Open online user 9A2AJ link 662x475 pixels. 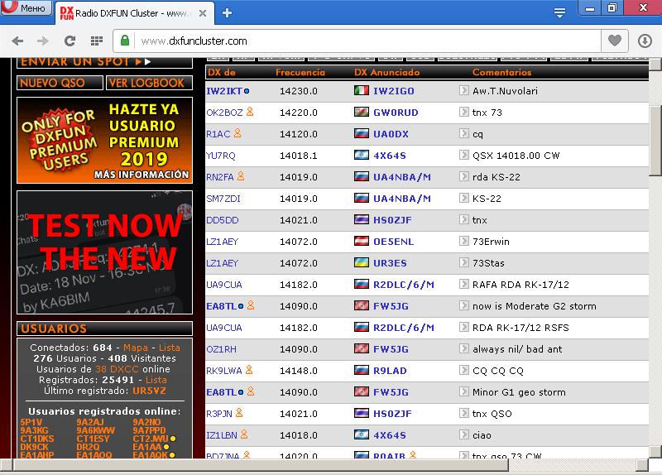[90, 422]
